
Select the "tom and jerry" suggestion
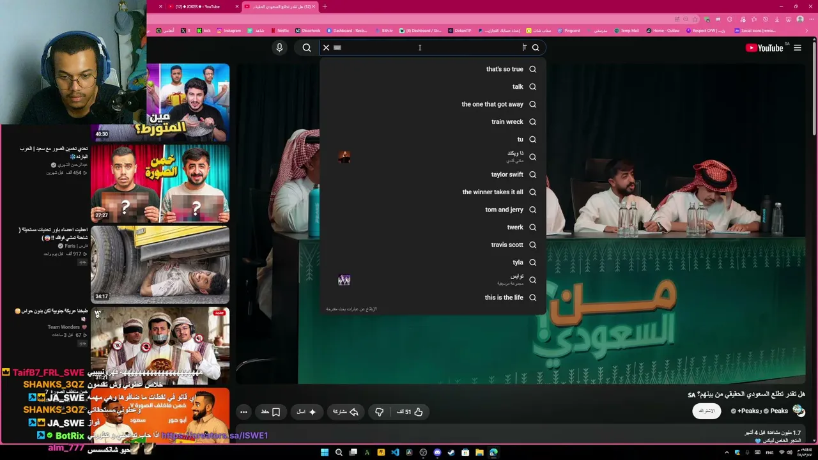pos(504,210)
